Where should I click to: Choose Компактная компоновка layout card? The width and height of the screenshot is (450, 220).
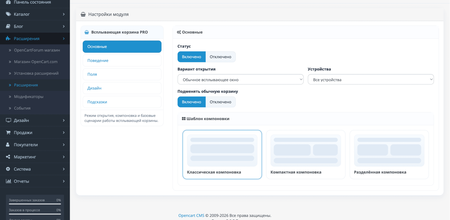click(306, 154)
